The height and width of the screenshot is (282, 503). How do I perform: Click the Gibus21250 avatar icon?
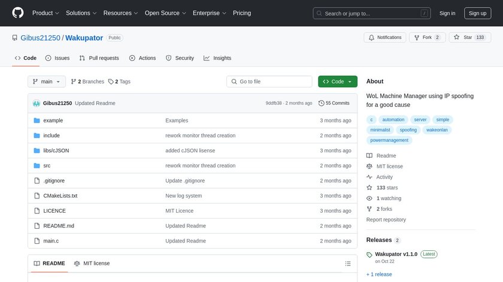tap(37, 103)
